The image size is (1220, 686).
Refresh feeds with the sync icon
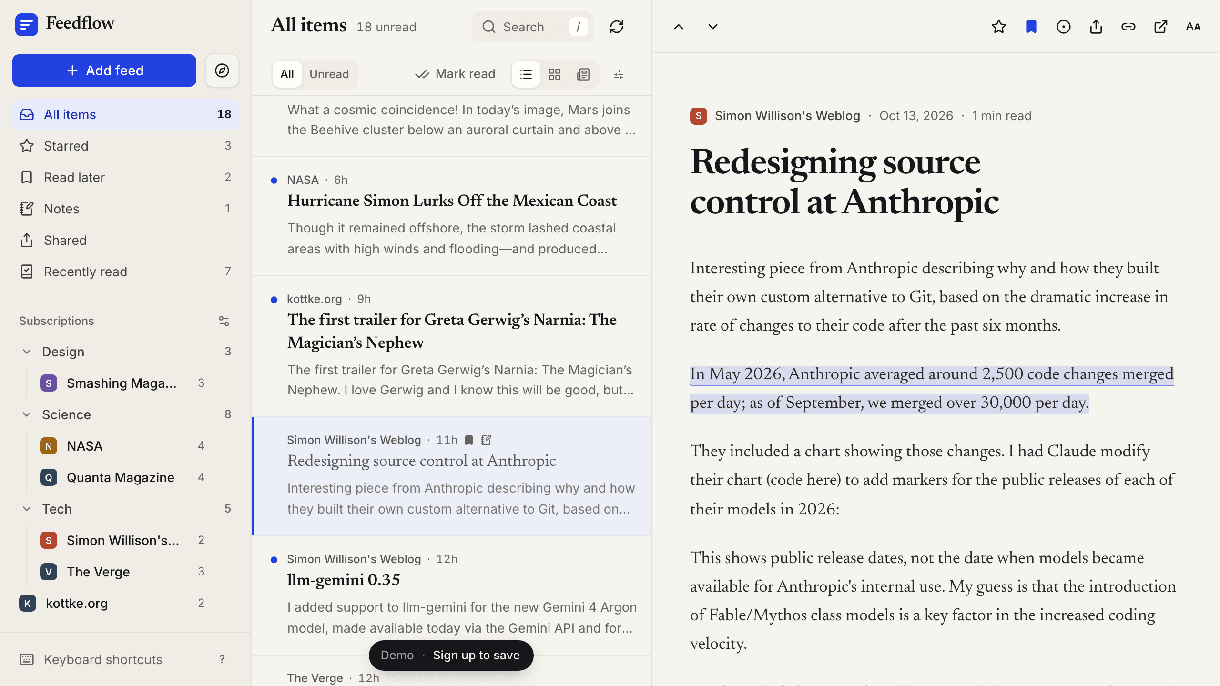tap(617, 27)
